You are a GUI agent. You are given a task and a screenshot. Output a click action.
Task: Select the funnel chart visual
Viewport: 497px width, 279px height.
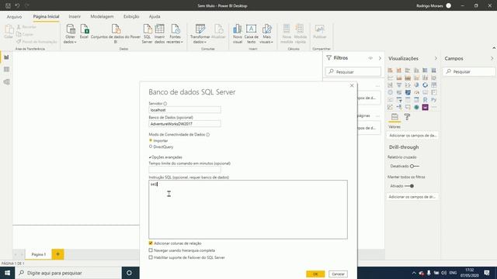click(x=399, y=84)
